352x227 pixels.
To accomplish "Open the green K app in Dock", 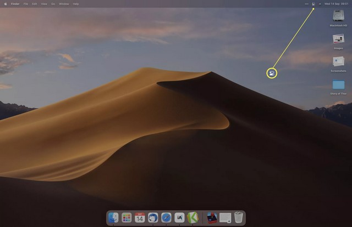I will (193, 218).
